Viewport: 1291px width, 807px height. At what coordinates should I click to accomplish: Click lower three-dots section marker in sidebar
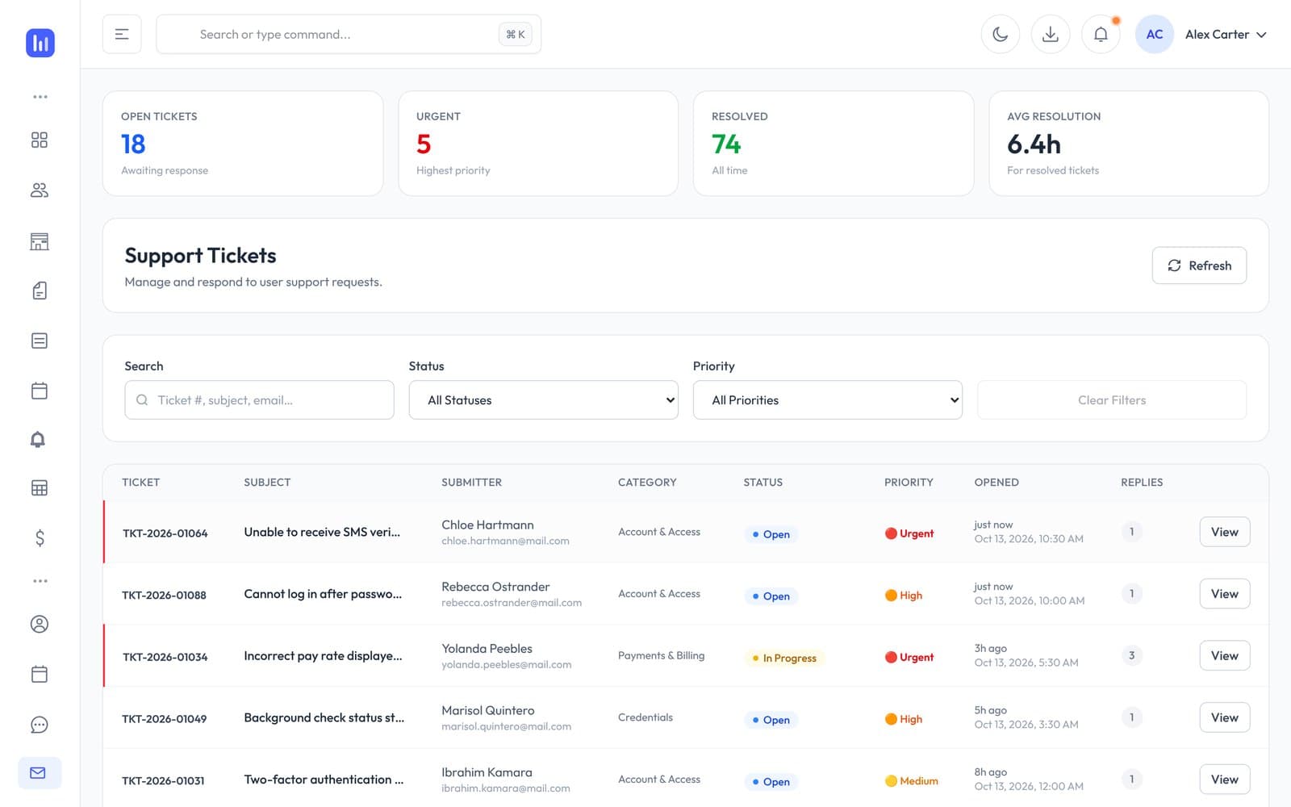click(x=40, y=581)
